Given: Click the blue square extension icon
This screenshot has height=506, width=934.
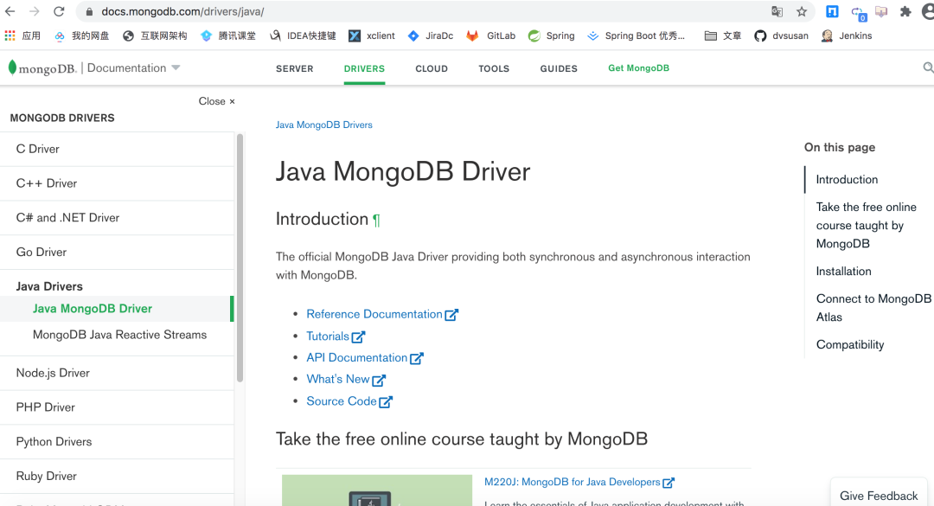Looking at the screenshot, I should click(x=832, y=11).
